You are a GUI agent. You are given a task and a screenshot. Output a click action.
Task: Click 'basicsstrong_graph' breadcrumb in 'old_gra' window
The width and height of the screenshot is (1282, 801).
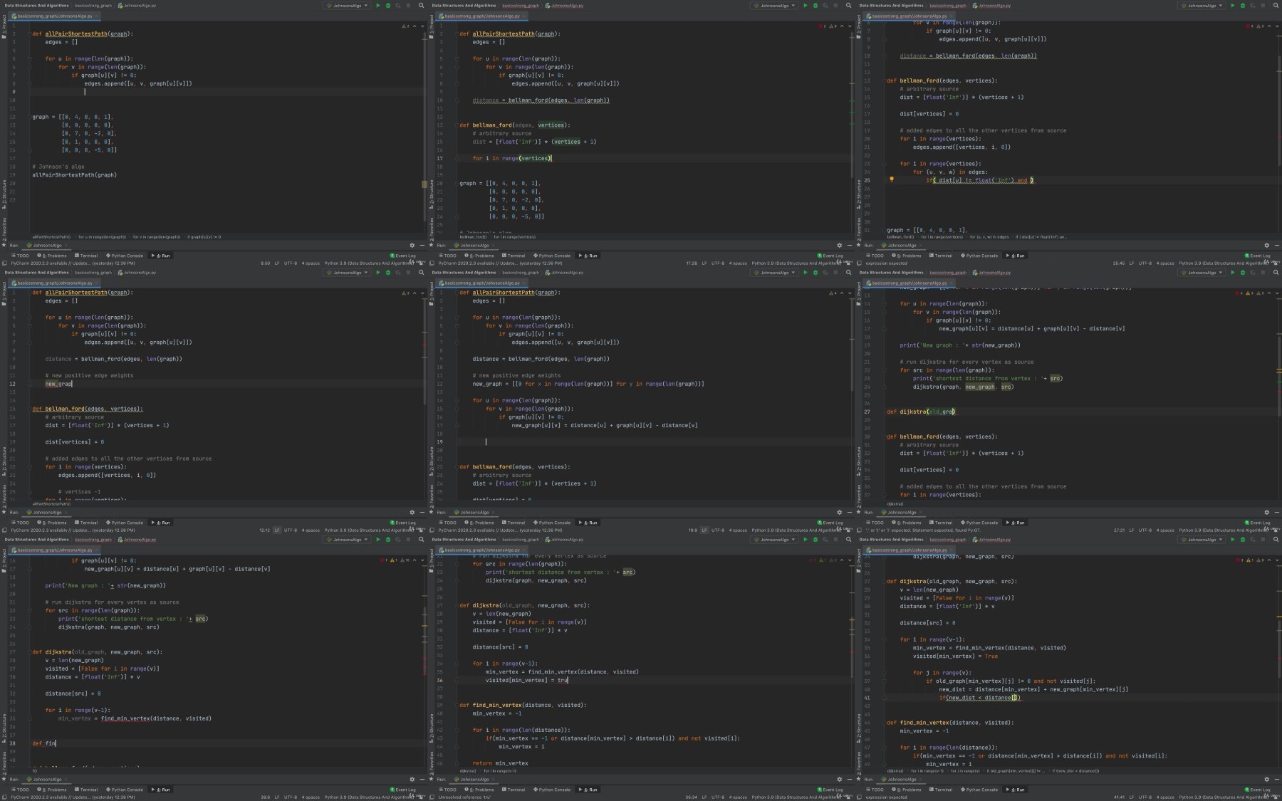click(948, 272)
